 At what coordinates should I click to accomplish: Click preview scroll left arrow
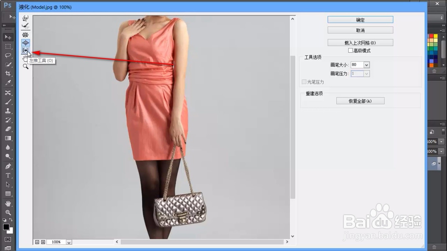pyautogui.click(x=117, y=242)
